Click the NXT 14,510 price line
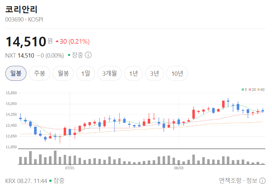Image resolution: width=272 pixels, height=186 pixels. coord(34,56)
